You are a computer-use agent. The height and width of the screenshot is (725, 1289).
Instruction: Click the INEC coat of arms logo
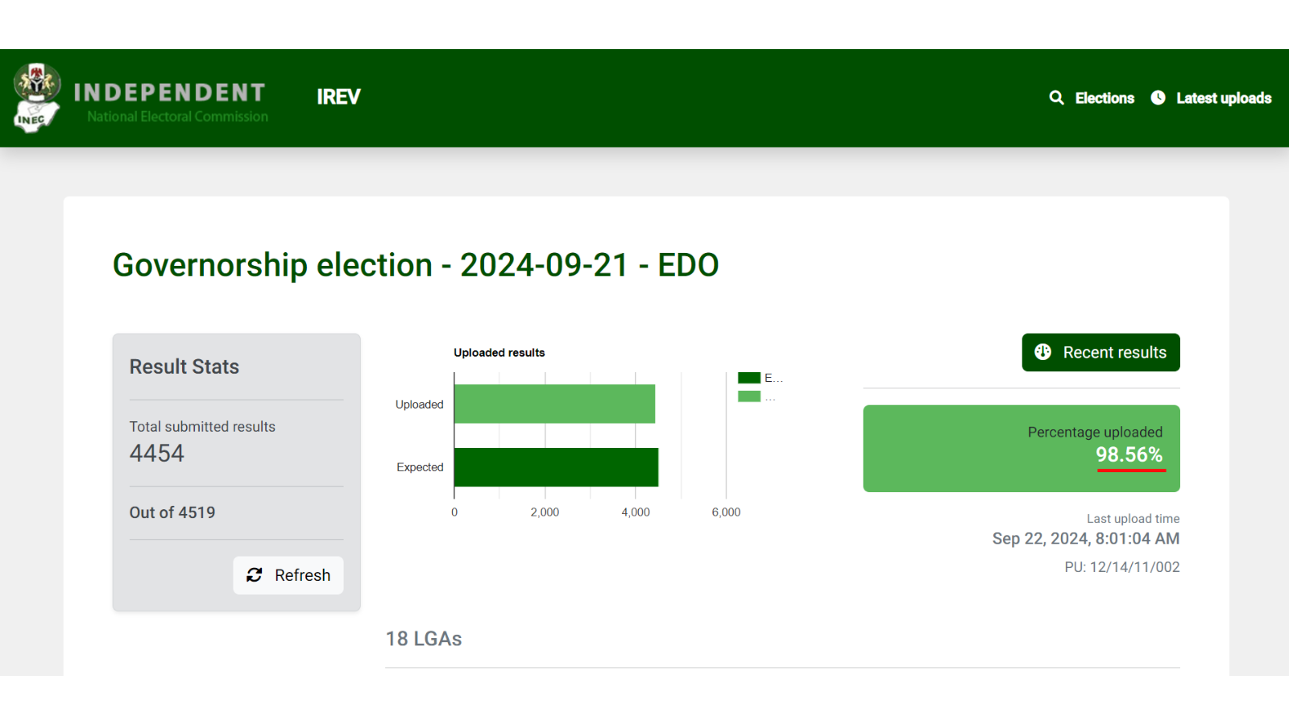point(37,97)
